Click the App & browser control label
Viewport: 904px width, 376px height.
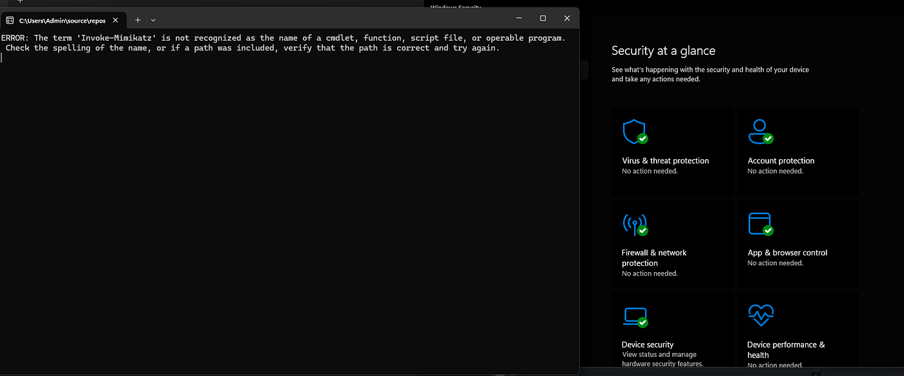787,253
